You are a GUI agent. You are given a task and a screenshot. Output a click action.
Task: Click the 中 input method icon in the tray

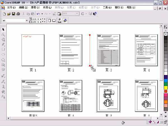pyautogui.click(x=150, y=122)
